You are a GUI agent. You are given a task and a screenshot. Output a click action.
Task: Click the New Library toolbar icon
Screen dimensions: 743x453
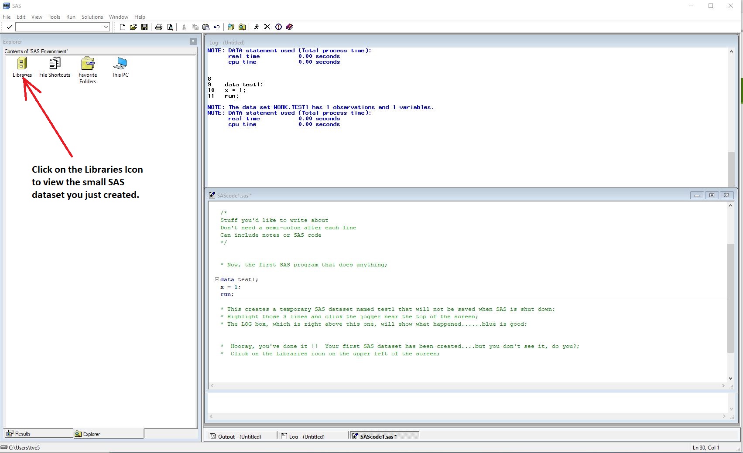point(231,27)
